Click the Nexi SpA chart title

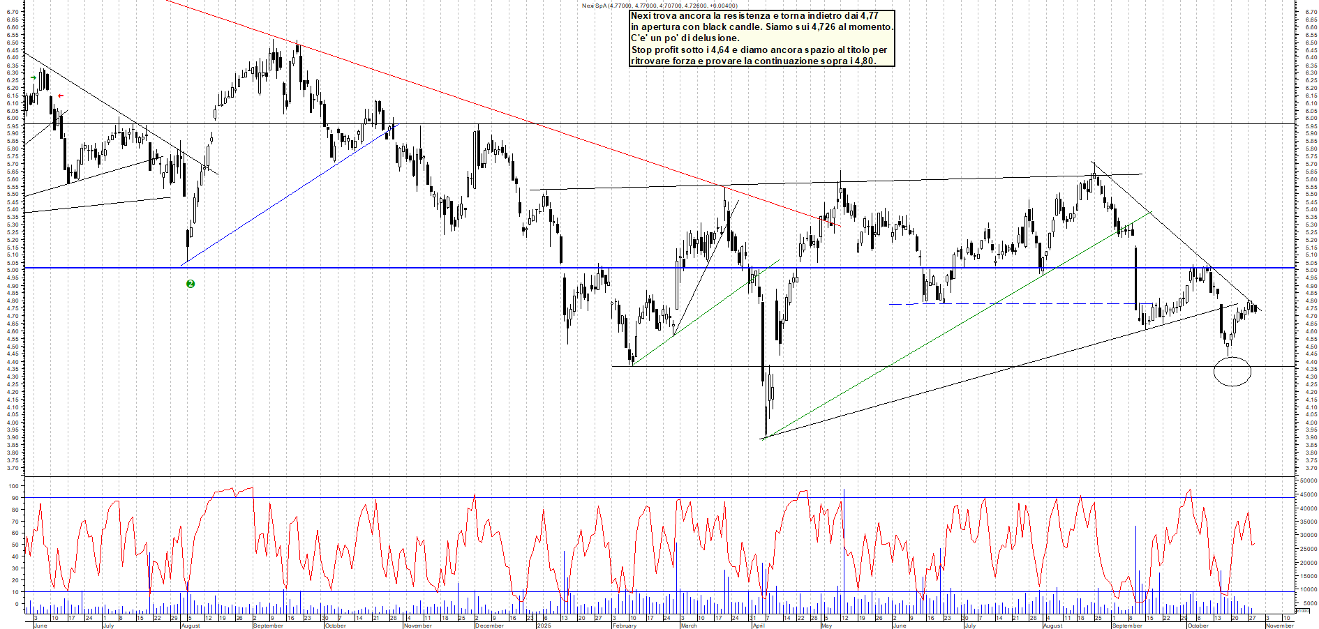click(x=659, y=6)
